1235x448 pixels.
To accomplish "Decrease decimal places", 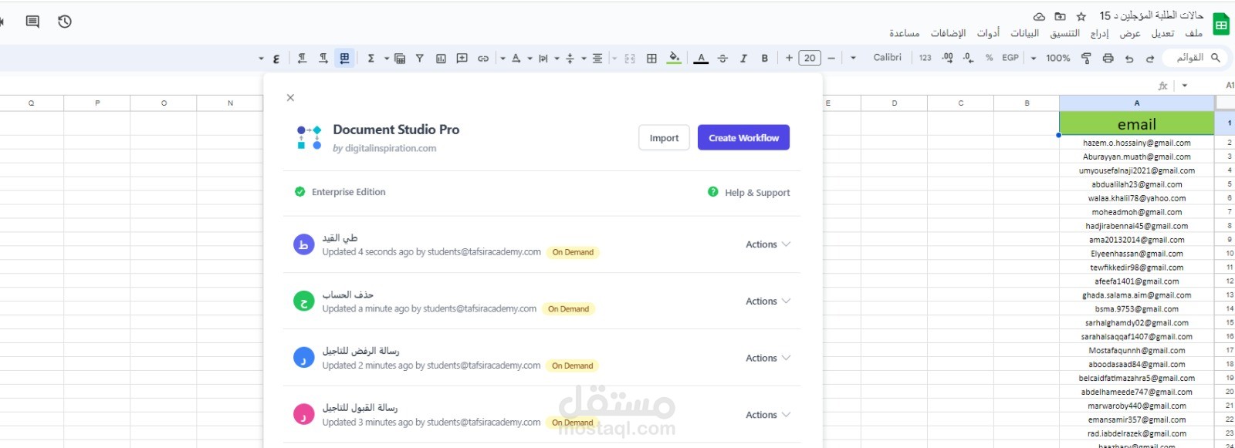I will pos(968,58).
